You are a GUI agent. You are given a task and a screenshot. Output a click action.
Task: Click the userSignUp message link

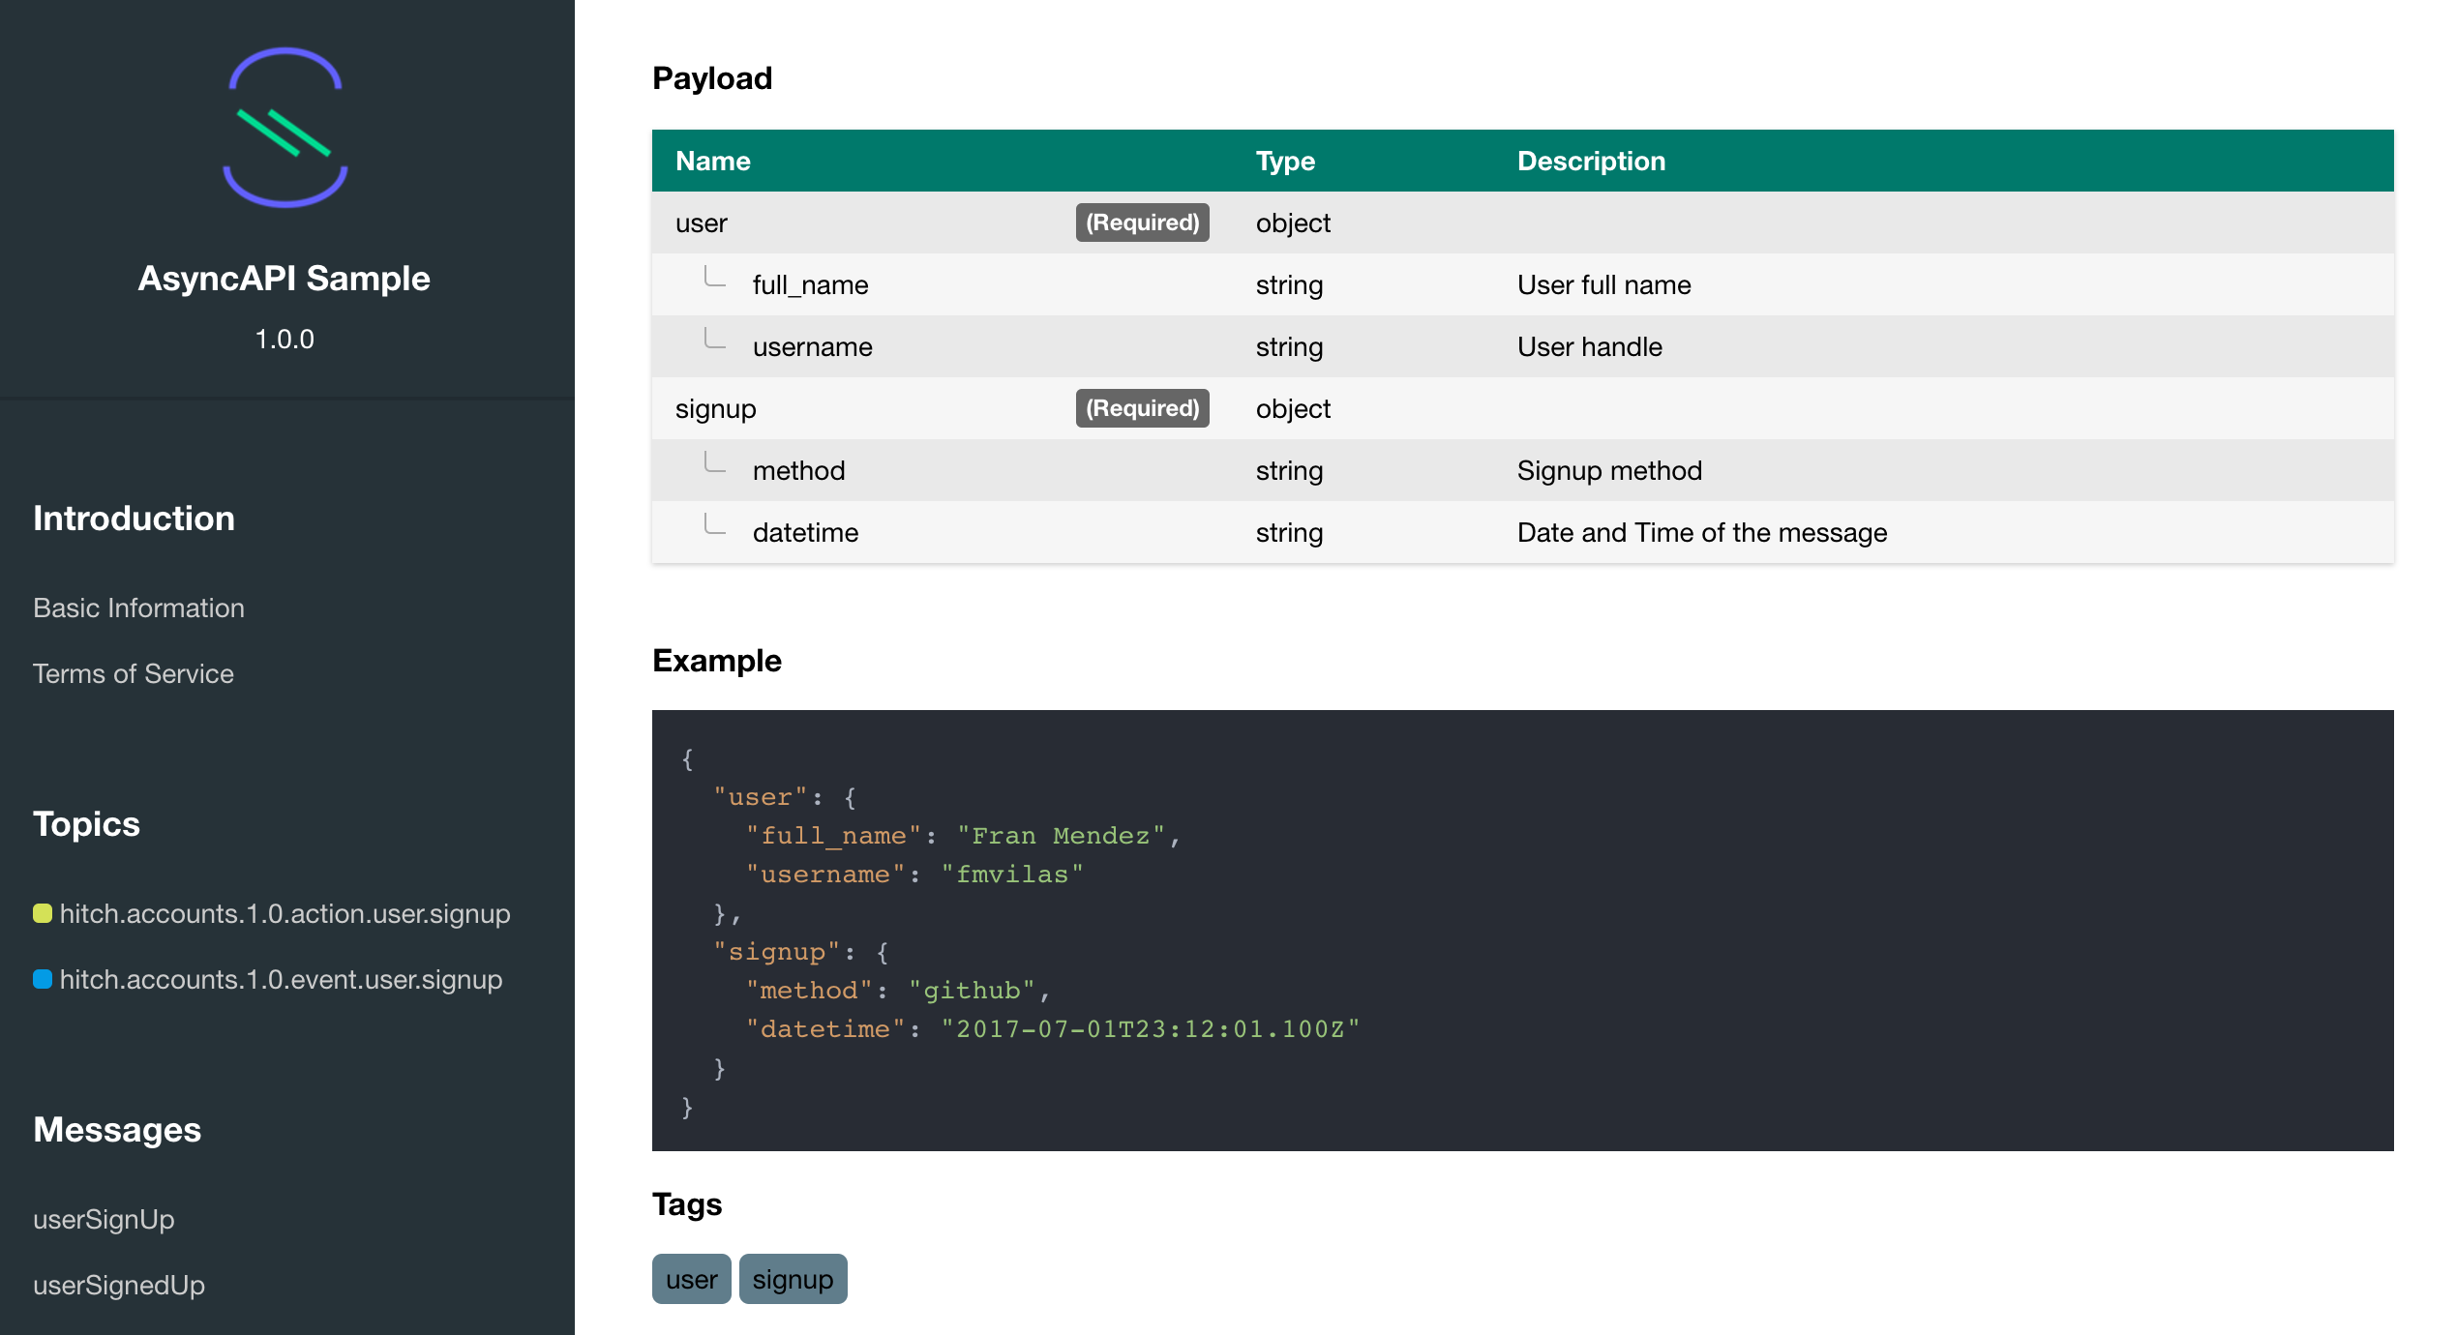coord(104,1218)
